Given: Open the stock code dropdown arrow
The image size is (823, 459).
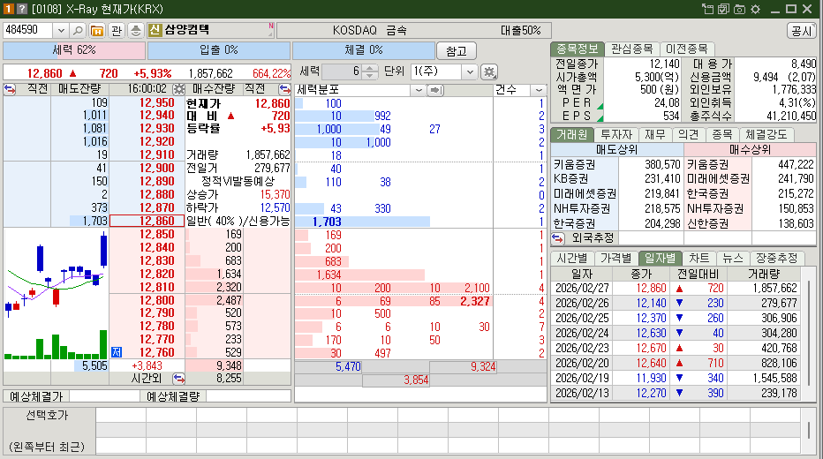Looking at the screenshot, I should click(61, 30).
